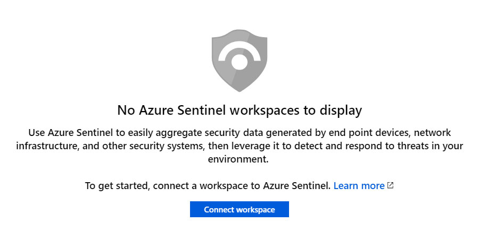
Task: Click the description line starting 'Use Azure Sentinel'
Action: (x=240, y=133)
